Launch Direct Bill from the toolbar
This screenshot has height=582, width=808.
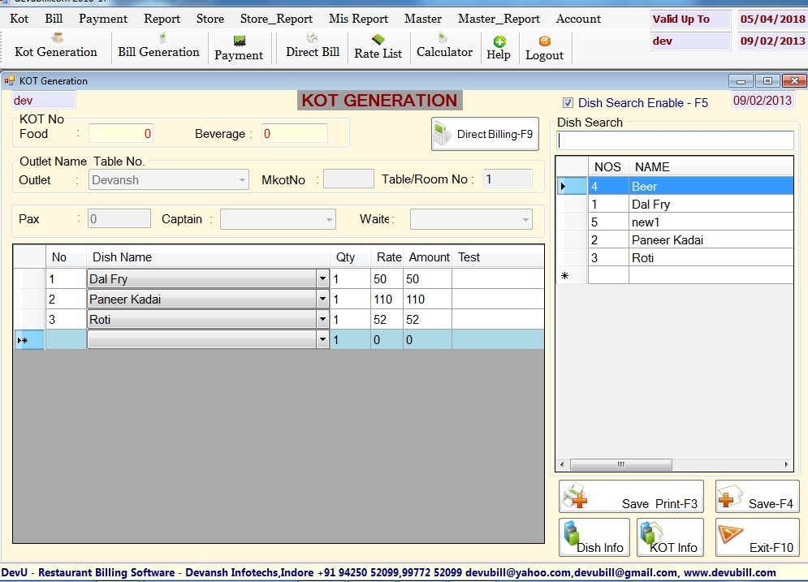click(313, 46)
